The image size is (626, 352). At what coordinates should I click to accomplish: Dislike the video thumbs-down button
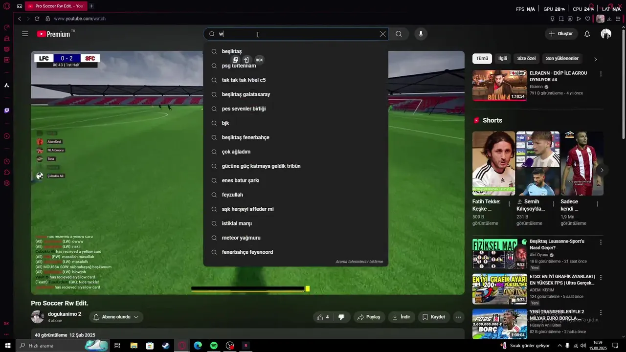[x=341, y=317]
